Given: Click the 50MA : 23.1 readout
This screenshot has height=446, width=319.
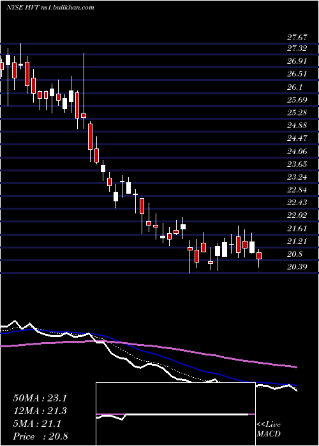Looking at the screenshot, I should (x=40, y=398).
